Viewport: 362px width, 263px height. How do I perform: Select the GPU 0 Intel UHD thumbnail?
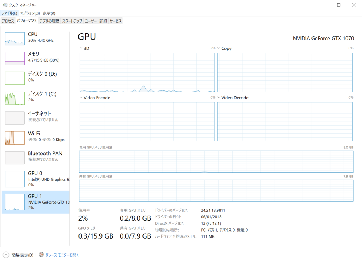(x=15, y=179)
